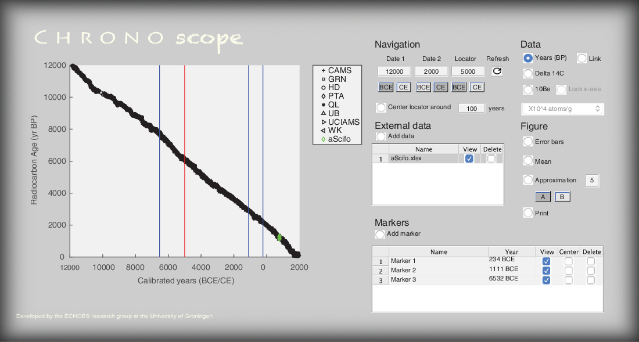639x342 pixels.
Task: Click the BCE button under Date 1
Action: tap(386, 87)
